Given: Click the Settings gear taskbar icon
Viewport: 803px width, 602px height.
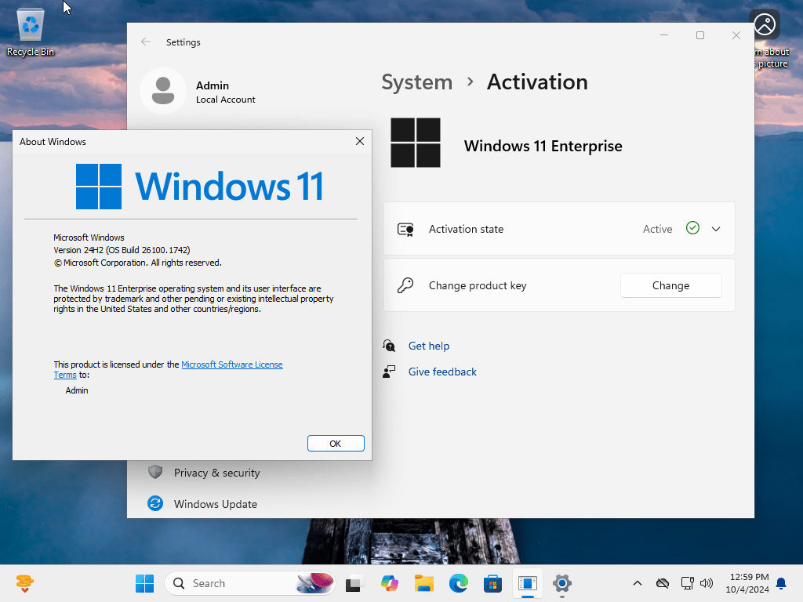Looking at the screenshot, I should 561,583.
